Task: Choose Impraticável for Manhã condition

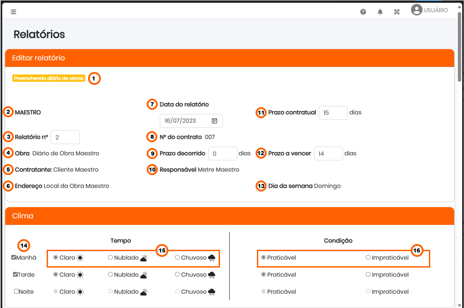Action: pos(368,257)
